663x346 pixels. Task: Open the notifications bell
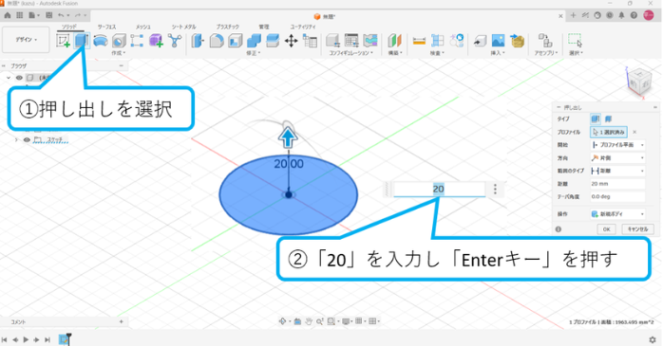621,15
